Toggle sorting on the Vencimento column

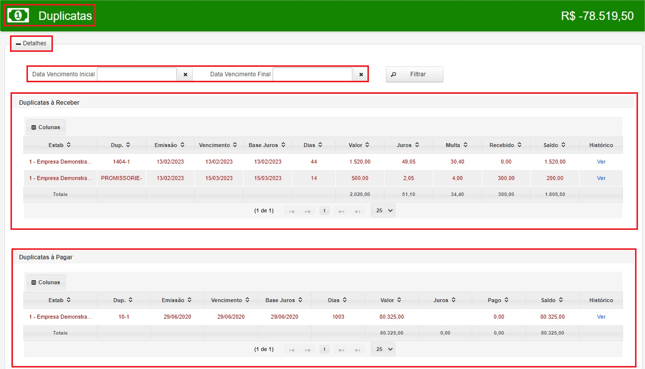click(x=218, y=145)
